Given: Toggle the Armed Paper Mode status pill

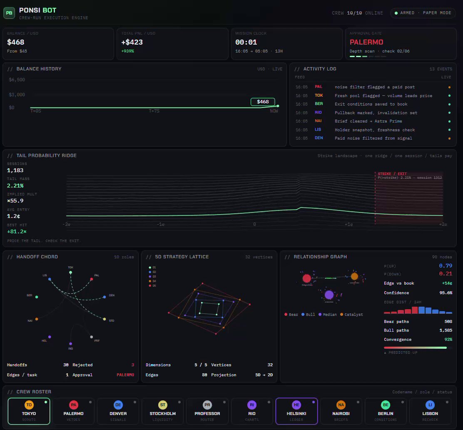Looking at the screenshot, I should tap(423, 13).
